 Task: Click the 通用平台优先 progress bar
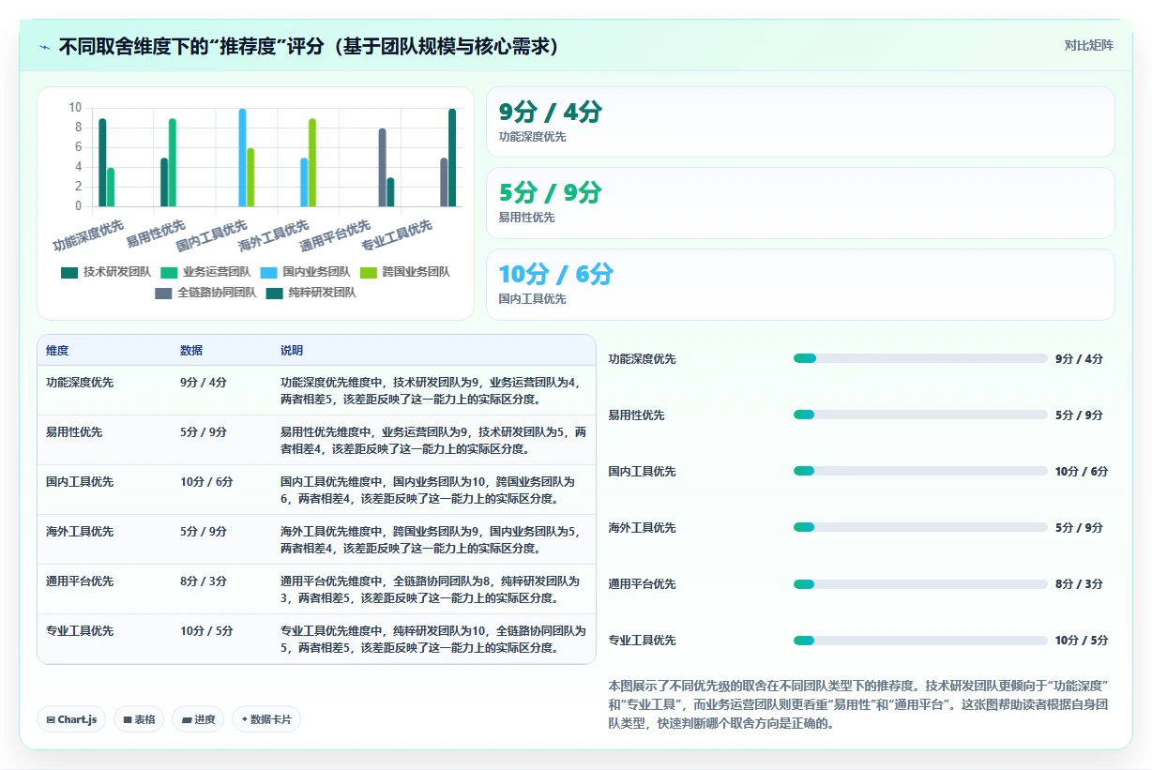(920, 583)
